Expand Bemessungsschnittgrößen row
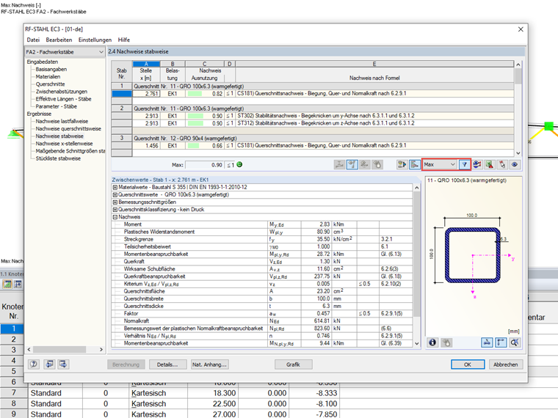Image resolution: width=558 pixels, height=418 pixels. pos(115,202)
